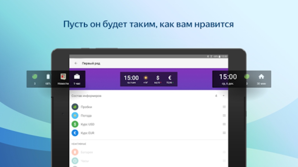Tap the back arrow next to Первый ряд
The height and width of the screenshot is (167, 298).
pos(76,63)
